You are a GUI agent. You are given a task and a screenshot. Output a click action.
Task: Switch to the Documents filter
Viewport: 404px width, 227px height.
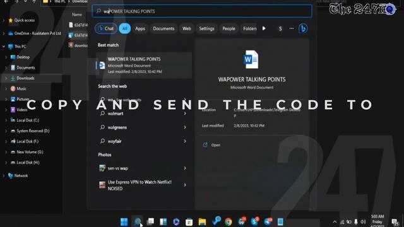(x=163, y=28)
